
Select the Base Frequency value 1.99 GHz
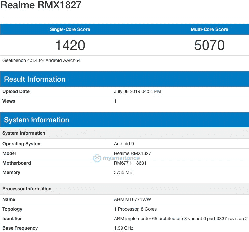(x=124, y=228)
